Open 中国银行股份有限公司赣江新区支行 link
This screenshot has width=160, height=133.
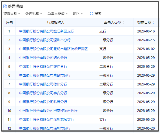47,31
